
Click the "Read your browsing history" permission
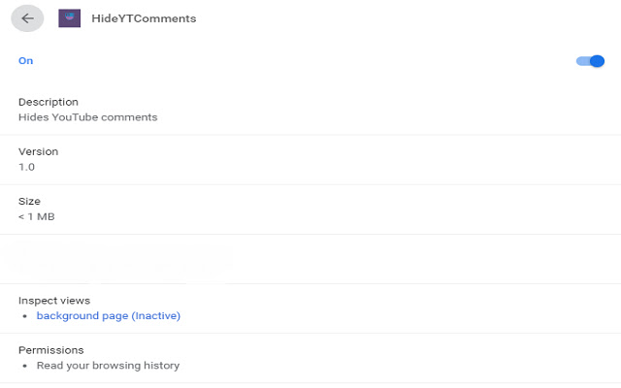[108, 366]
